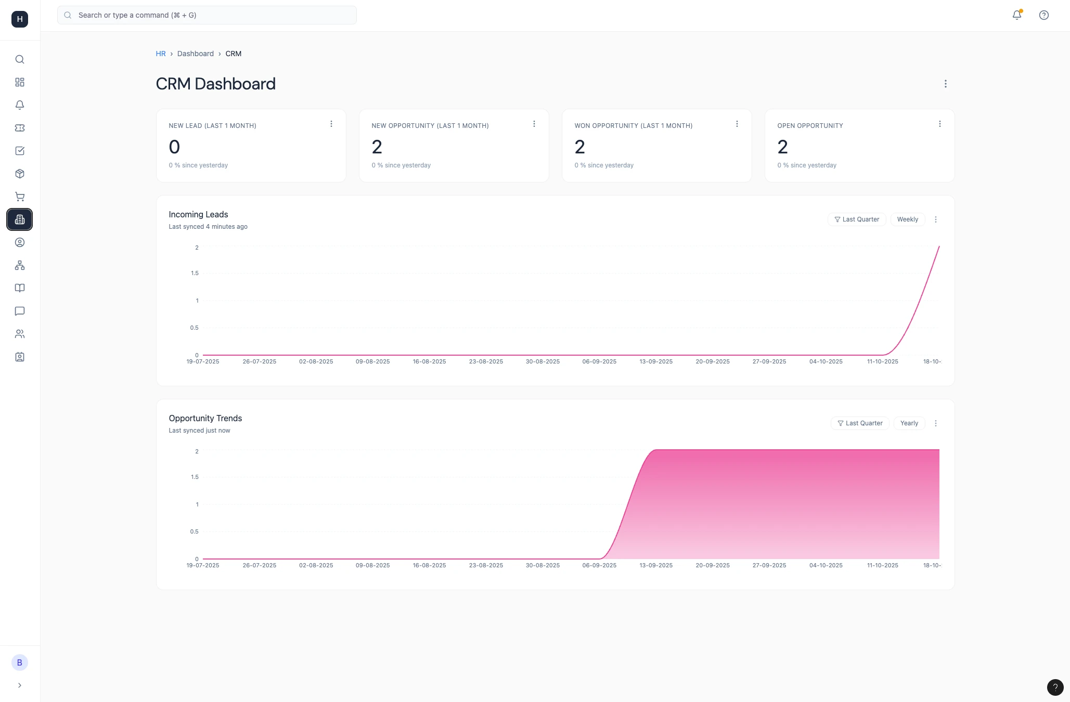Viewport: 1070px width, 702px height.
Task: Open New Opportunity card options menu
Action: (x=534, y=124)
